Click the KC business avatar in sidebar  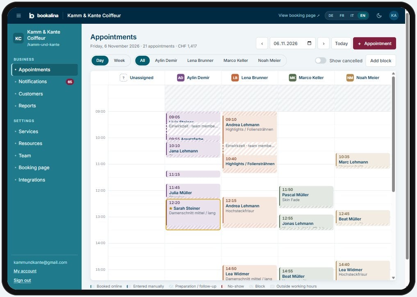(18, 38)
